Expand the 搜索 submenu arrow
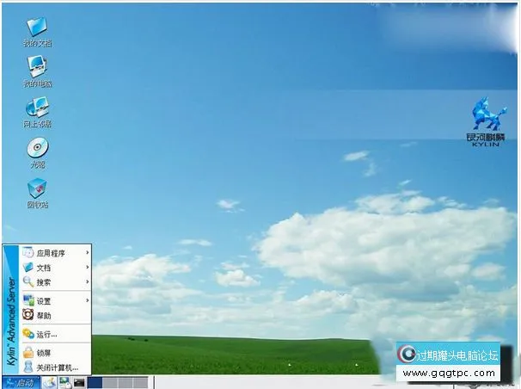Viewport: 521px width, 389px height. pos(87,281)
